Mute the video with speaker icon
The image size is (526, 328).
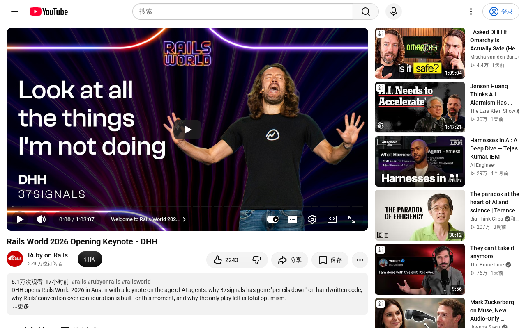point(41,219)
